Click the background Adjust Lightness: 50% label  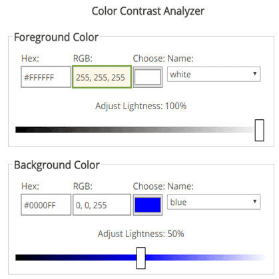(141, 234)
